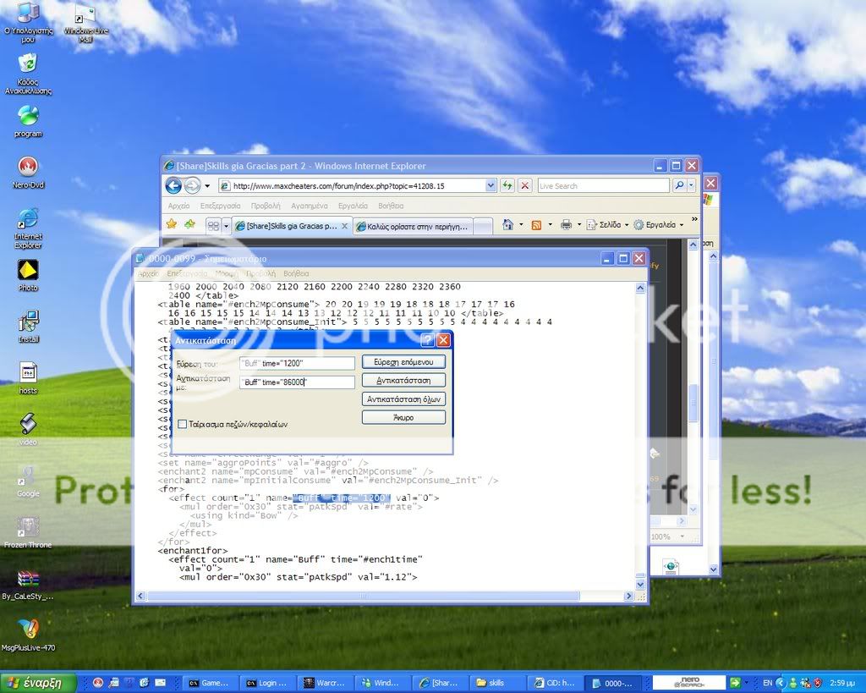Viewport: 866px width, 693px height.
Task: Click the Home icon in IE toolbar
Action: click(508, 224)
